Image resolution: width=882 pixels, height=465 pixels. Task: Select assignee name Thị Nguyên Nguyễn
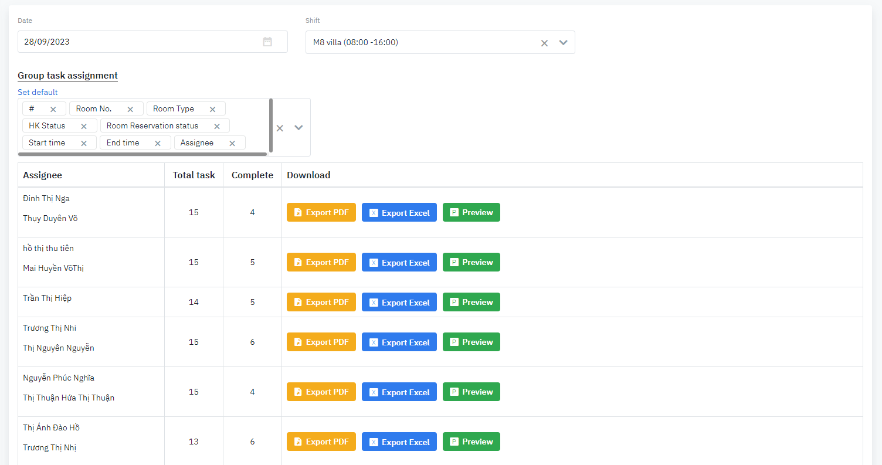[x=59, y=348]
